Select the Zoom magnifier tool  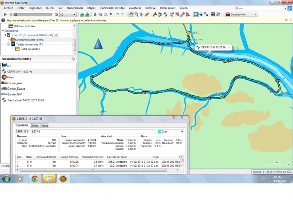(136, 14)
